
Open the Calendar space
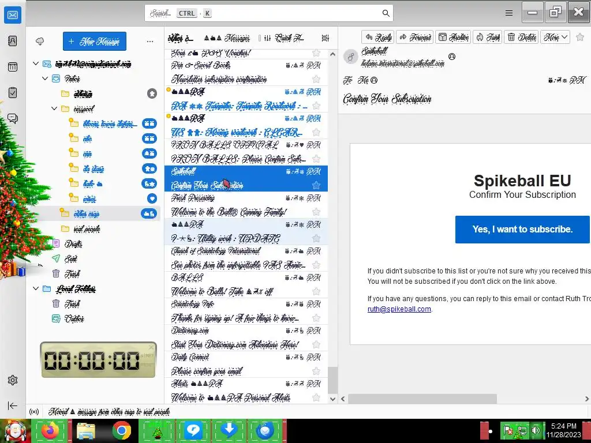(13, 67)
